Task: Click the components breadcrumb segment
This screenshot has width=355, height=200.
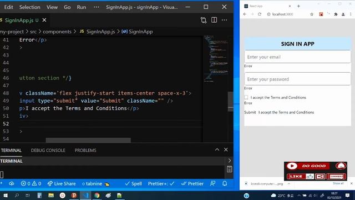Action: click(57, 32)
